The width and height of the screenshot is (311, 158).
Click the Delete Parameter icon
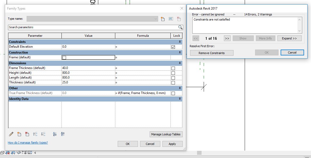(27, 134)
